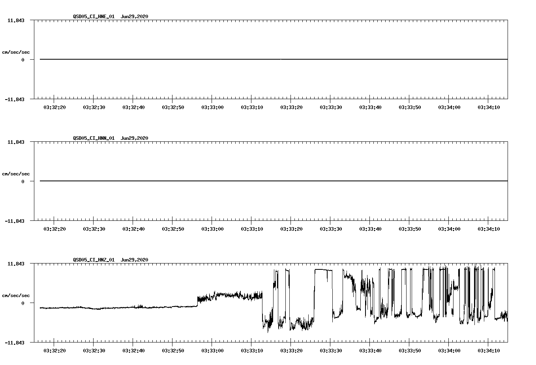Image resolution: width=536 pixels, height=365 pixels.
Task: Click the cm/sec/sec unit label of HNZ plot
Action: (16, 295)
